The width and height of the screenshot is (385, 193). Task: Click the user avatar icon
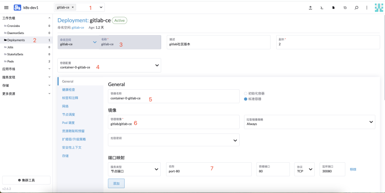pos(379,8)
